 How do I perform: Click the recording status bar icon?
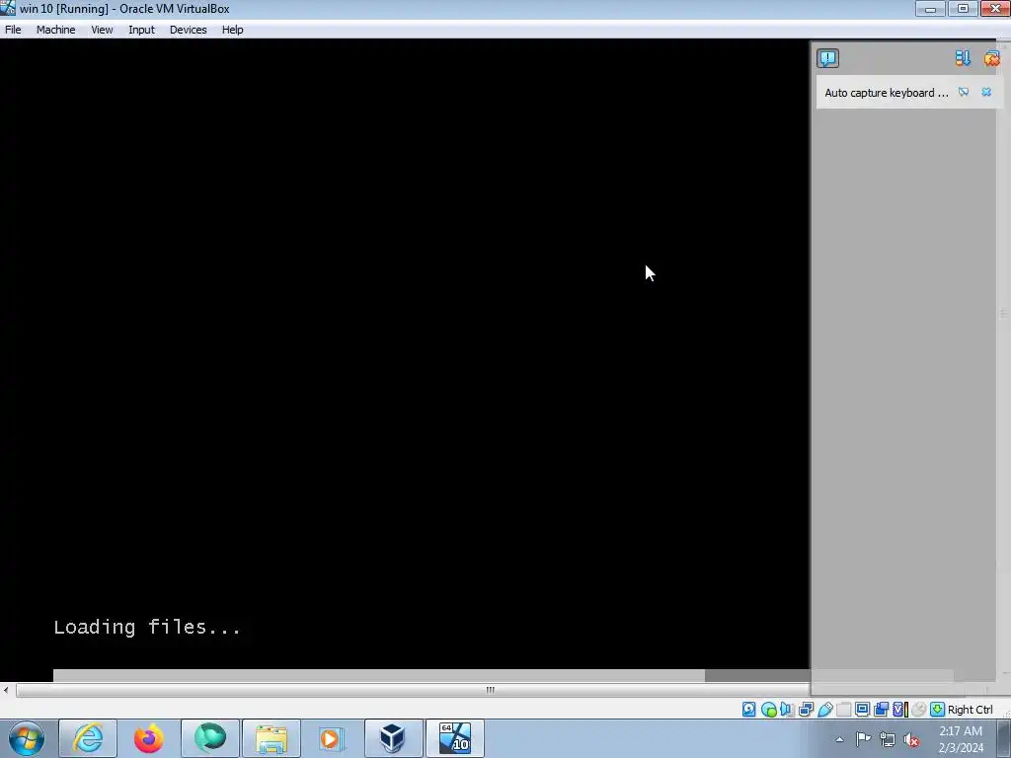881,709
